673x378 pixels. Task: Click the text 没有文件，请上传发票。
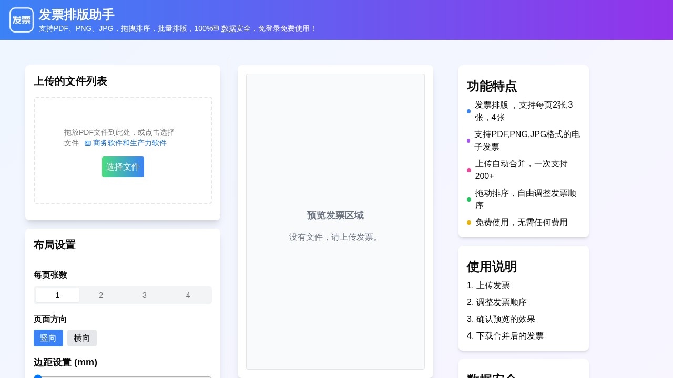(335, 237)
